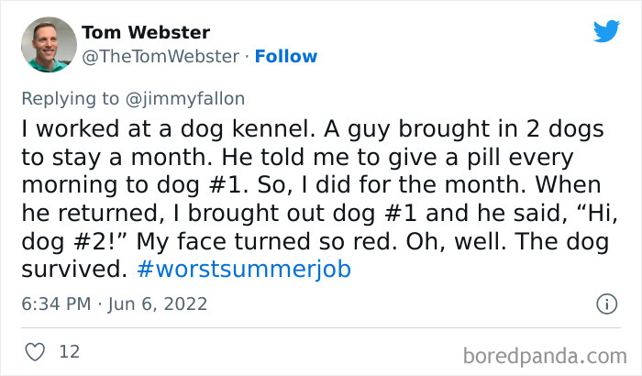Click the like count of 12
Image resolution: width=642 pixels, height=376 pixels.
coord(67,350)
